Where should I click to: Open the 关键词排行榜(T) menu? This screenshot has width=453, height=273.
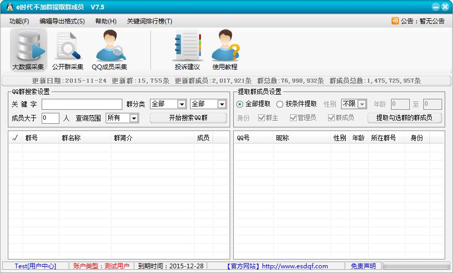point(149,21)
